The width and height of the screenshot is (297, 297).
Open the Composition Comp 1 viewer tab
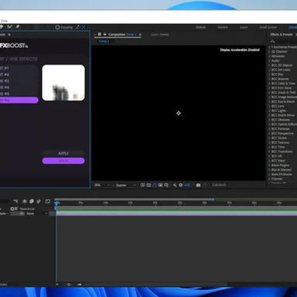coord(122,34)
